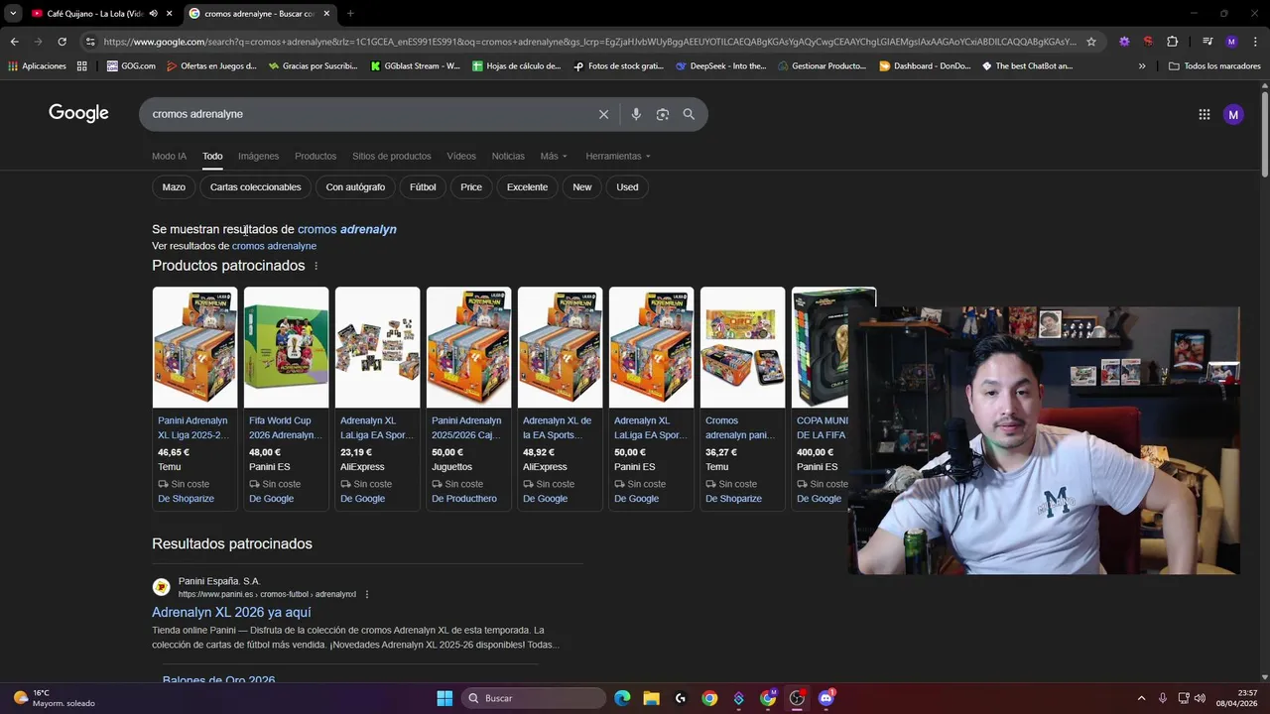
Task: Click the De Producthero link
Action: point(464,499)
